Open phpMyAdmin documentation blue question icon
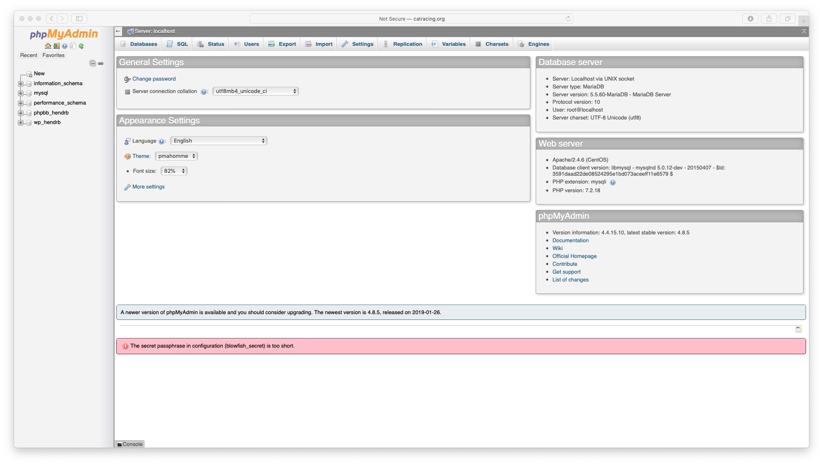The image size is (823, 465). click(65, 46)
